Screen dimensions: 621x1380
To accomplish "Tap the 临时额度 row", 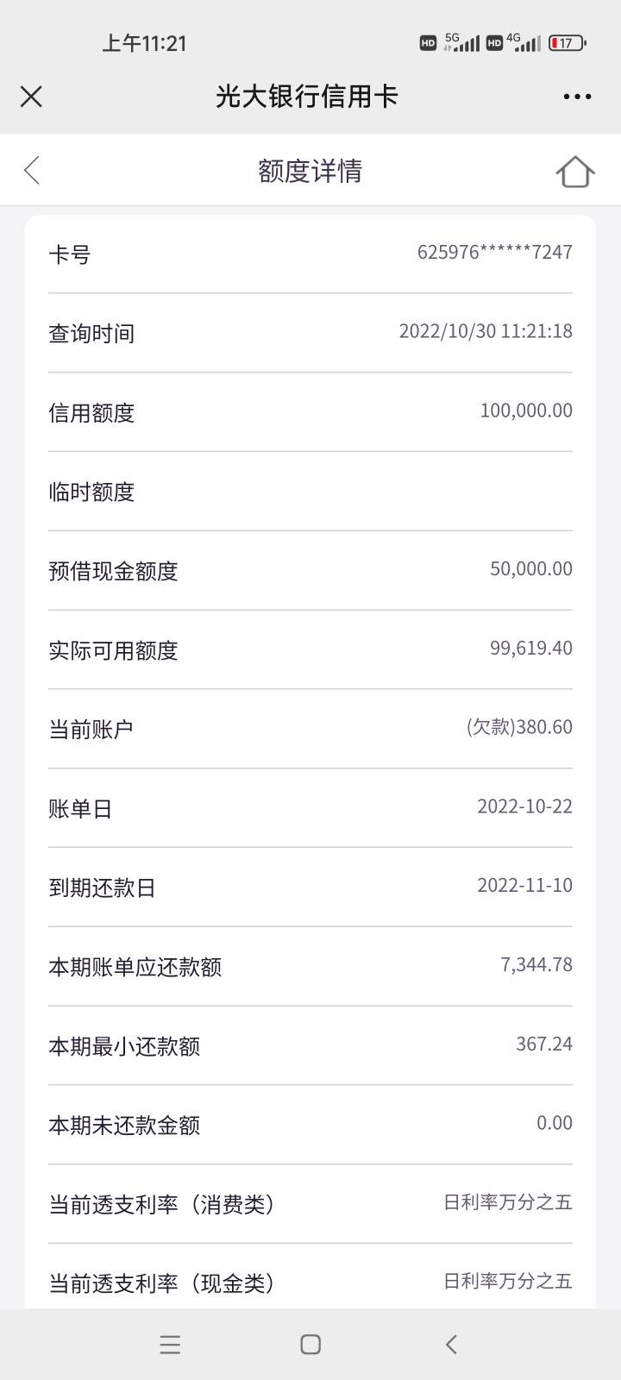I will pyautogui.click(x=310, y=492).
